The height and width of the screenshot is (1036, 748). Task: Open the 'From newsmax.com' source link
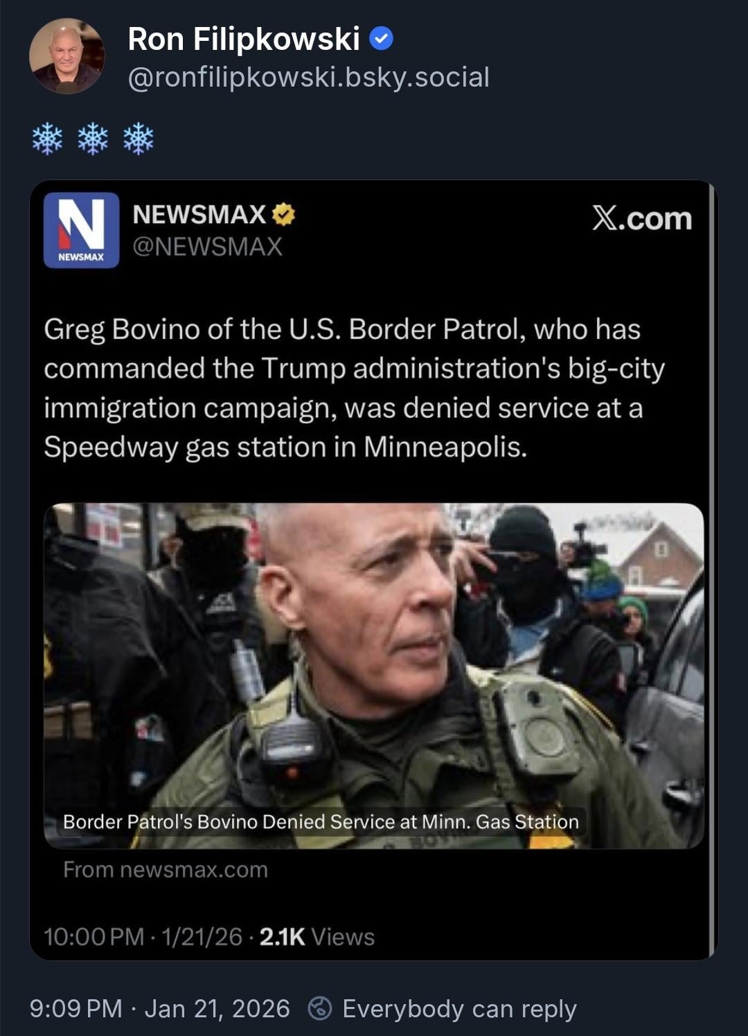(x=166, y=870)
